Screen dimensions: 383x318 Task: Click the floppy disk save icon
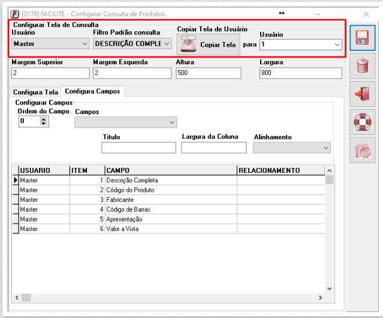pos(362,38)
